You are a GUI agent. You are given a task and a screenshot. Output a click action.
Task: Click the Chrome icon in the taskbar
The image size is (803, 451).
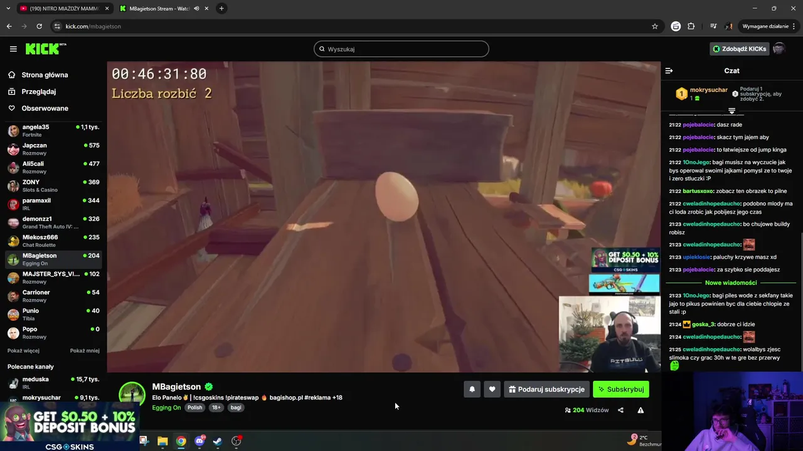coord(181,441)
